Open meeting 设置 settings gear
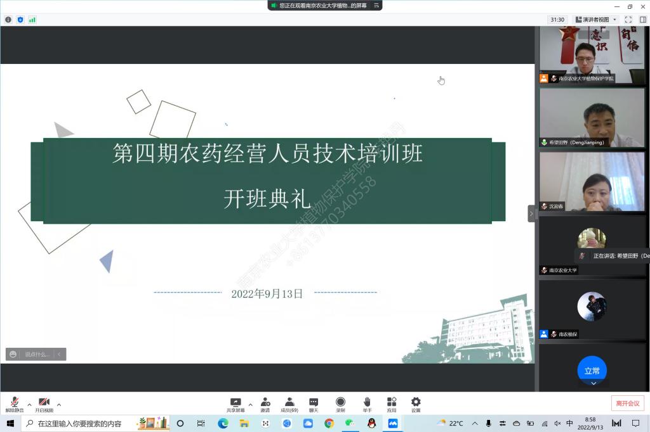 coord(416,403)
